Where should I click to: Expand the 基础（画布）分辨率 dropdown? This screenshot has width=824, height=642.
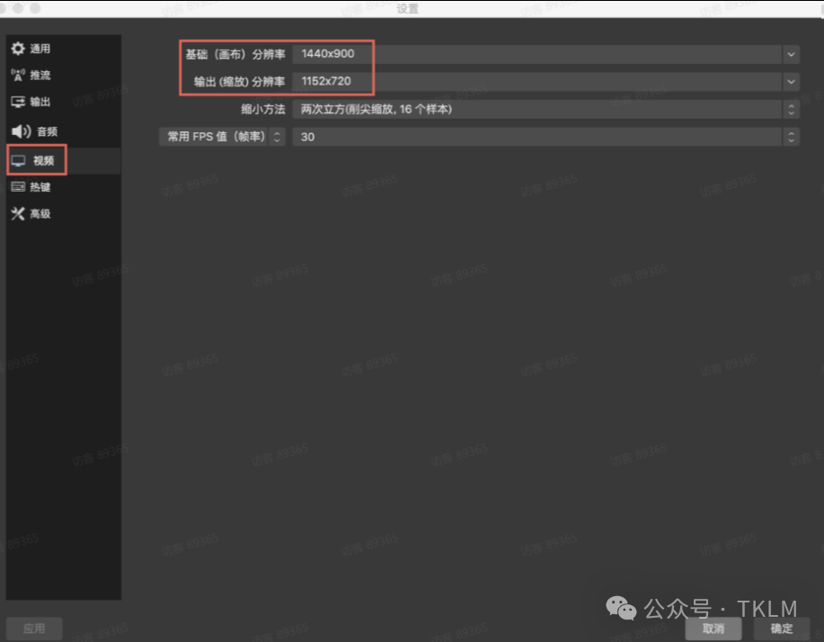[x=790, y=54]
